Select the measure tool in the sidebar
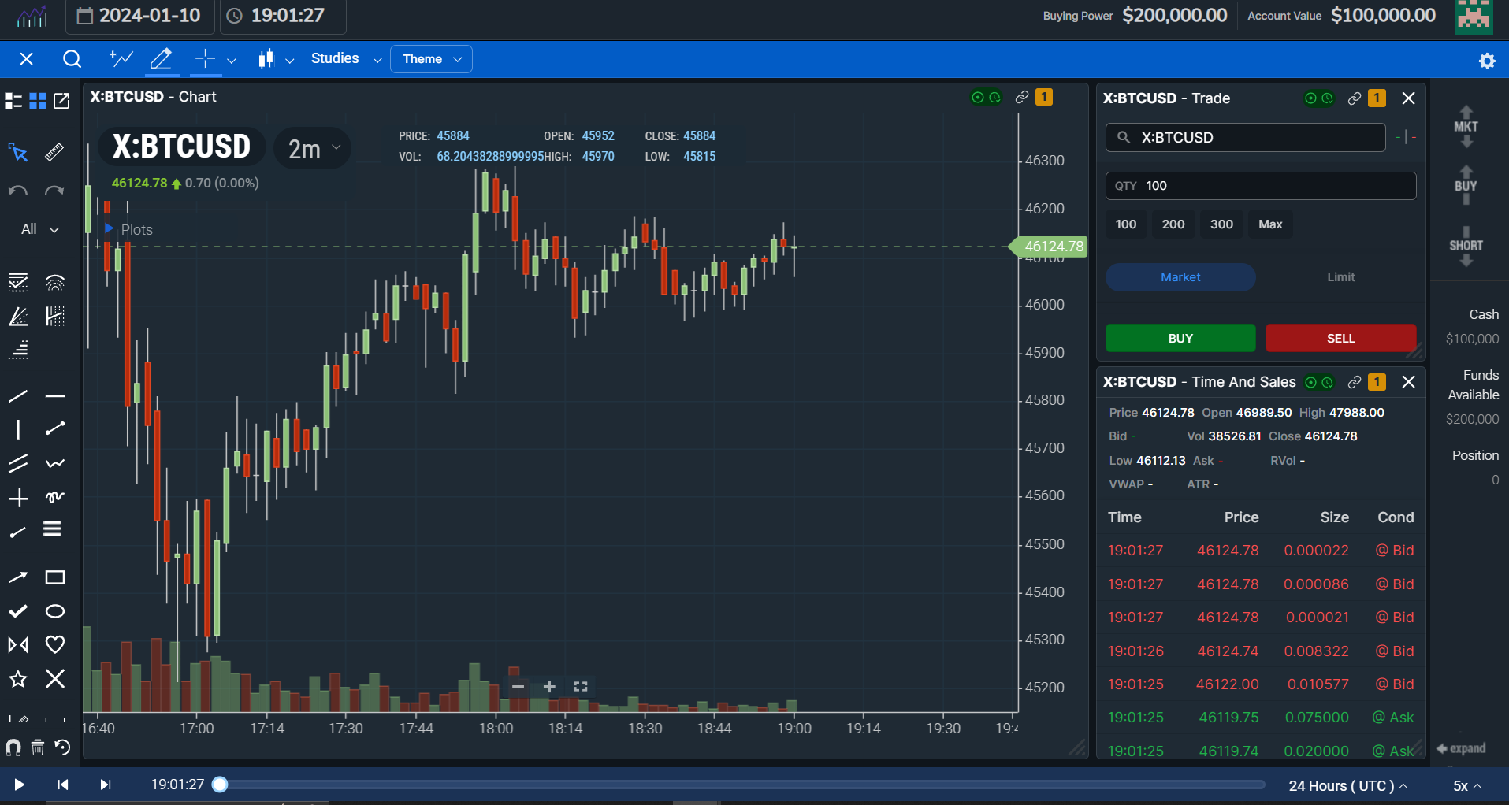This screenshot has height=805, width=1509. [54, 152]
